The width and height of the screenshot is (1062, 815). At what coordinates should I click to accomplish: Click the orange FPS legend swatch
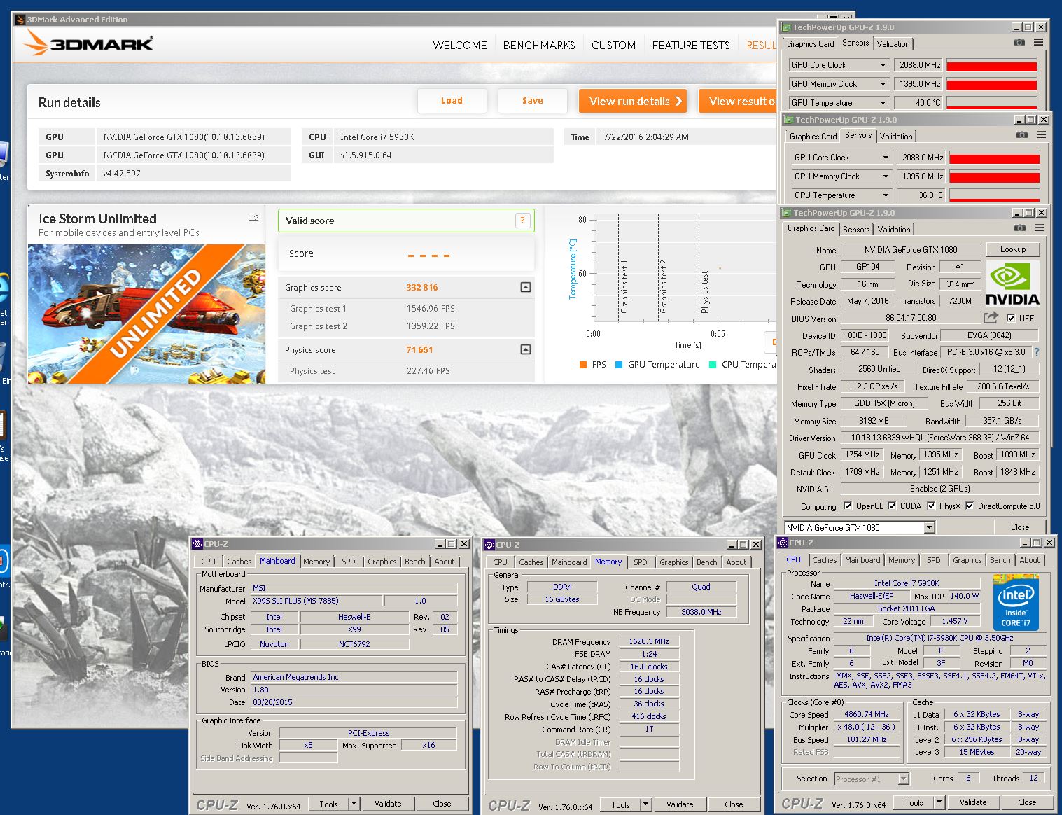(583, 364)
